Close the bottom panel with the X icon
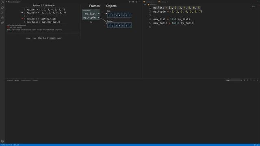The image size is (260, 146). tap(257, 80)
